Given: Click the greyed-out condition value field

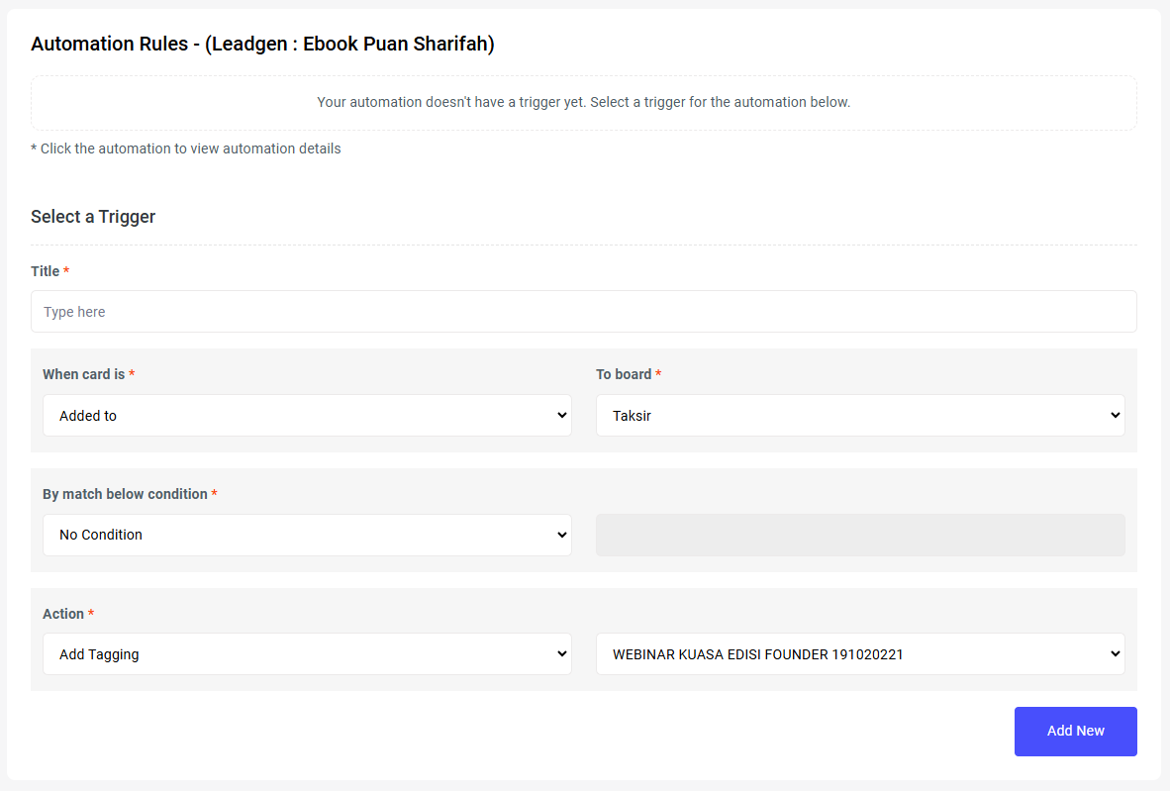Looking at the screenshot, I should [859, 535].
